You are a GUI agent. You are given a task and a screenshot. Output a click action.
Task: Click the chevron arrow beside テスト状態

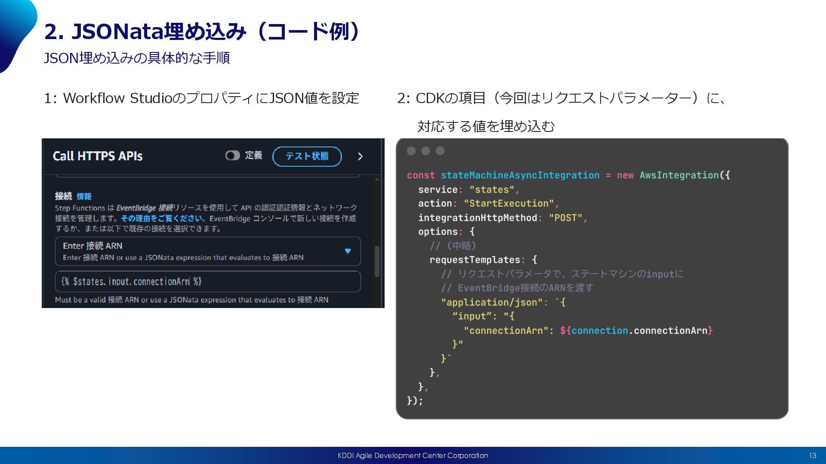click(x=360, y=157)
